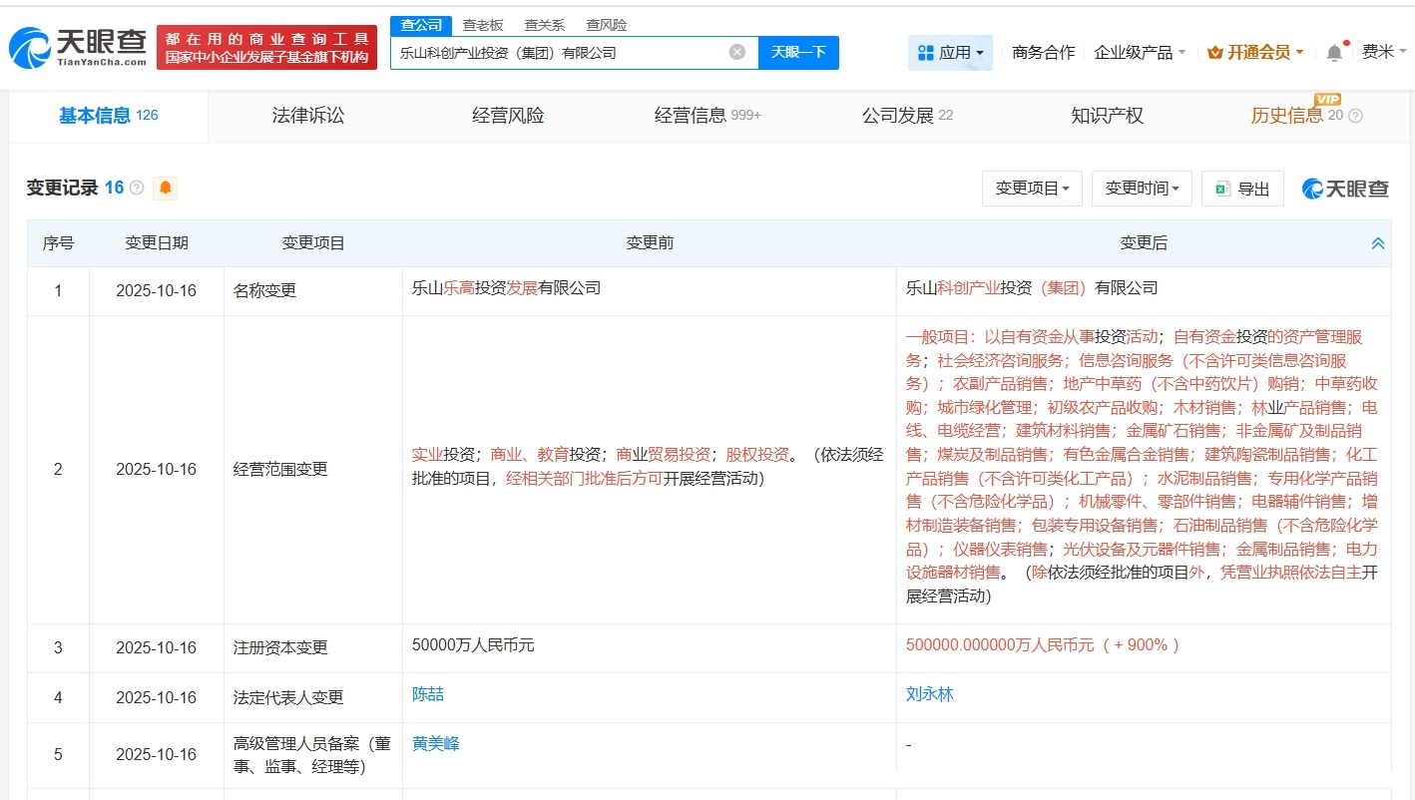1415x800 pixels.
Task: Collapse the table via the double chevron arrow
Action: (x=1377, y=242)
